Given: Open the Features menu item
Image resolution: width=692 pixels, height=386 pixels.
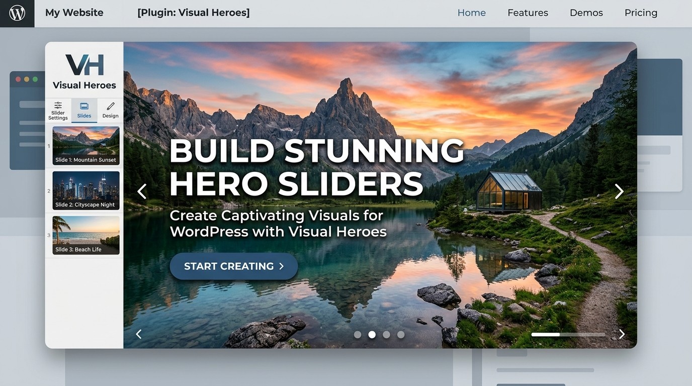Looking at the screenshot, I should (528, 13).
